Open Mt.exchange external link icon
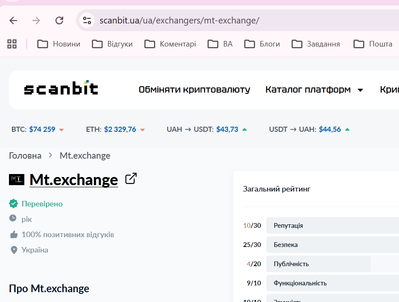The width and height of the screenshot is (399, 302). [x=131, y=179]
